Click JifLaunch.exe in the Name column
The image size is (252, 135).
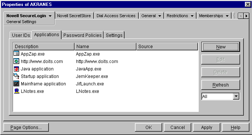tap(90, 84)
